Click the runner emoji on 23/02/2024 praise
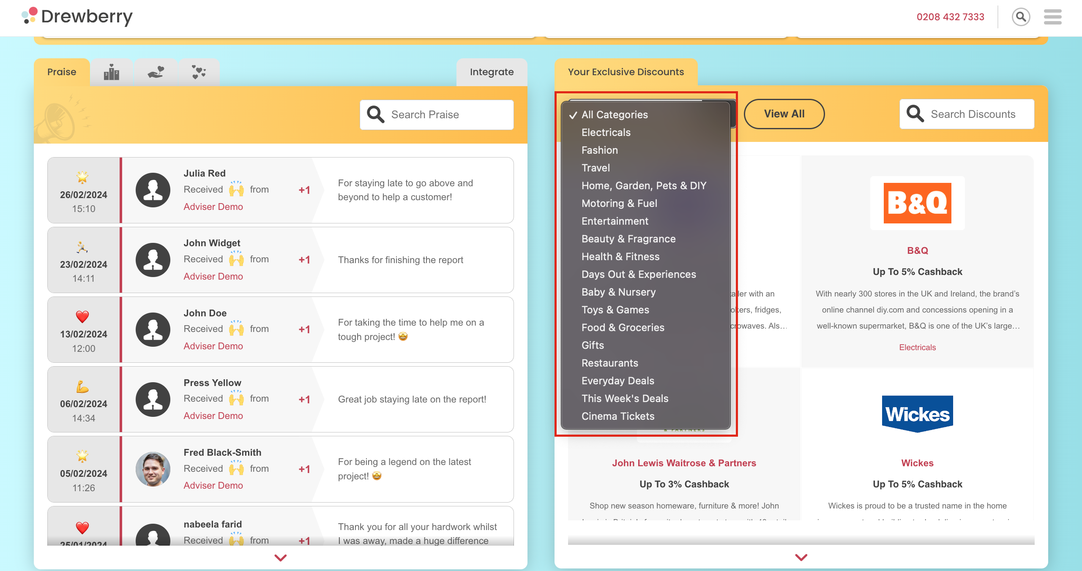 [82, 247]
